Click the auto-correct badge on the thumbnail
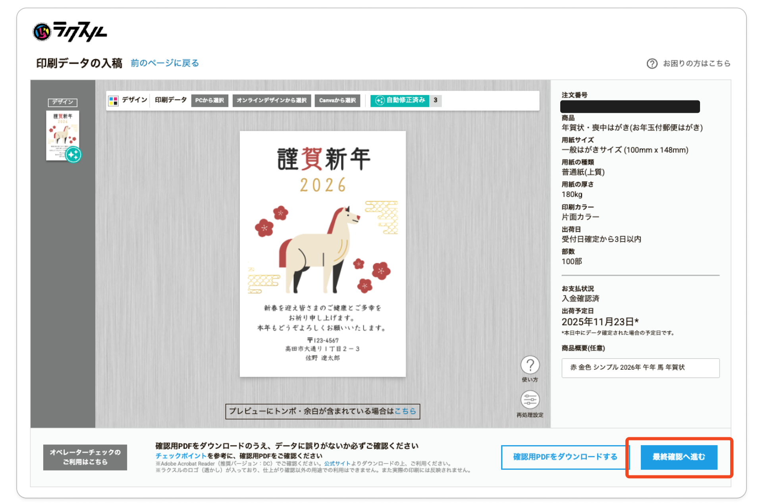Image resolution: width=758 pixels, height=504 pixels. pyautogui.click(x=73, y=154)
